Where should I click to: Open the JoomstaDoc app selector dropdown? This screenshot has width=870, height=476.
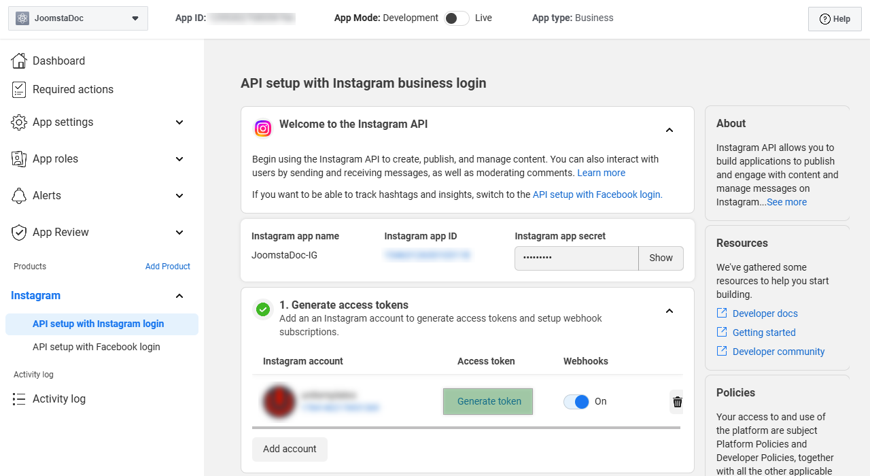(78, 18)
